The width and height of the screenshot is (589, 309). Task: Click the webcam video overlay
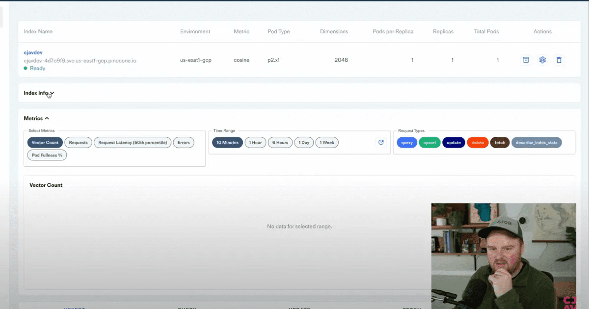pos(504,256)
